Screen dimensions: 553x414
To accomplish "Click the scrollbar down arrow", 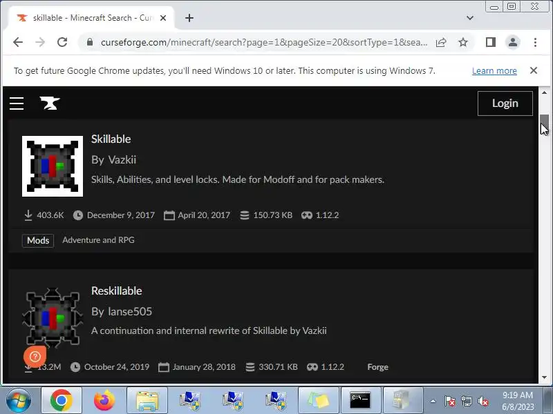I will tap(544, 377).
